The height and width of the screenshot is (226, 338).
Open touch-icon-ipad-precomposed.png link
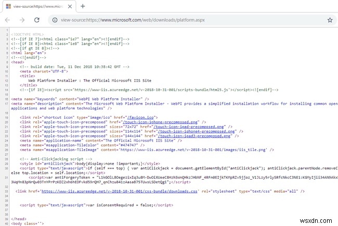[x=189, y=127]
